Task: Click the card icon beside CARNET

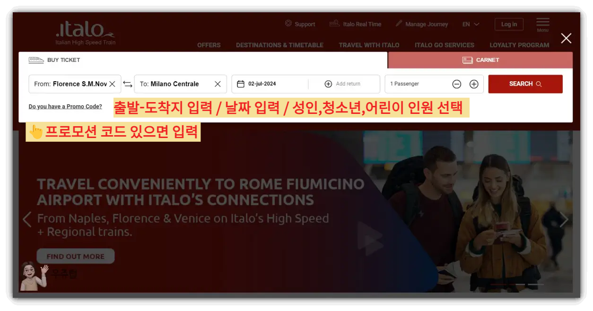Action: [x=467, y=60]
